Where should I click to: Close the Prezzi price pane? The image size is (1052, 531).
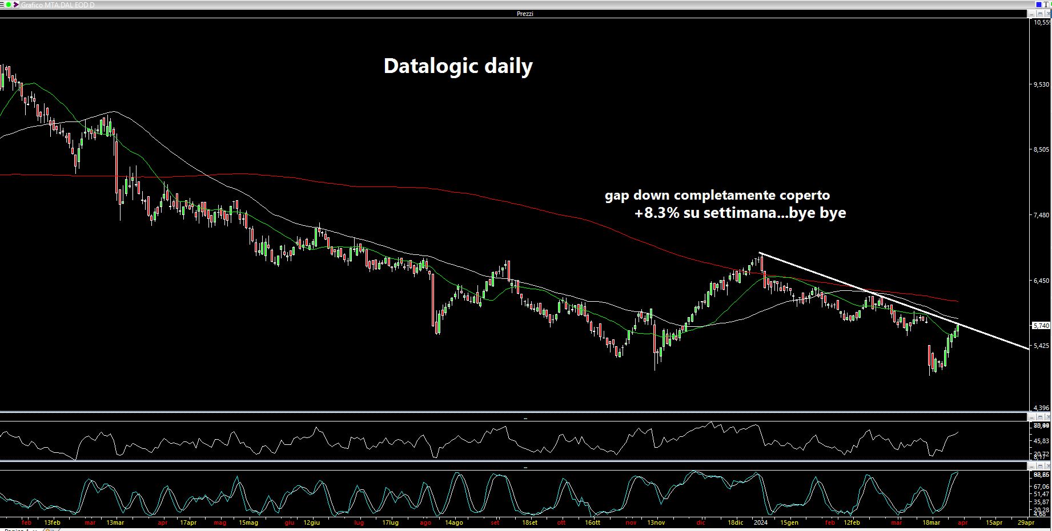point(1048,14)
